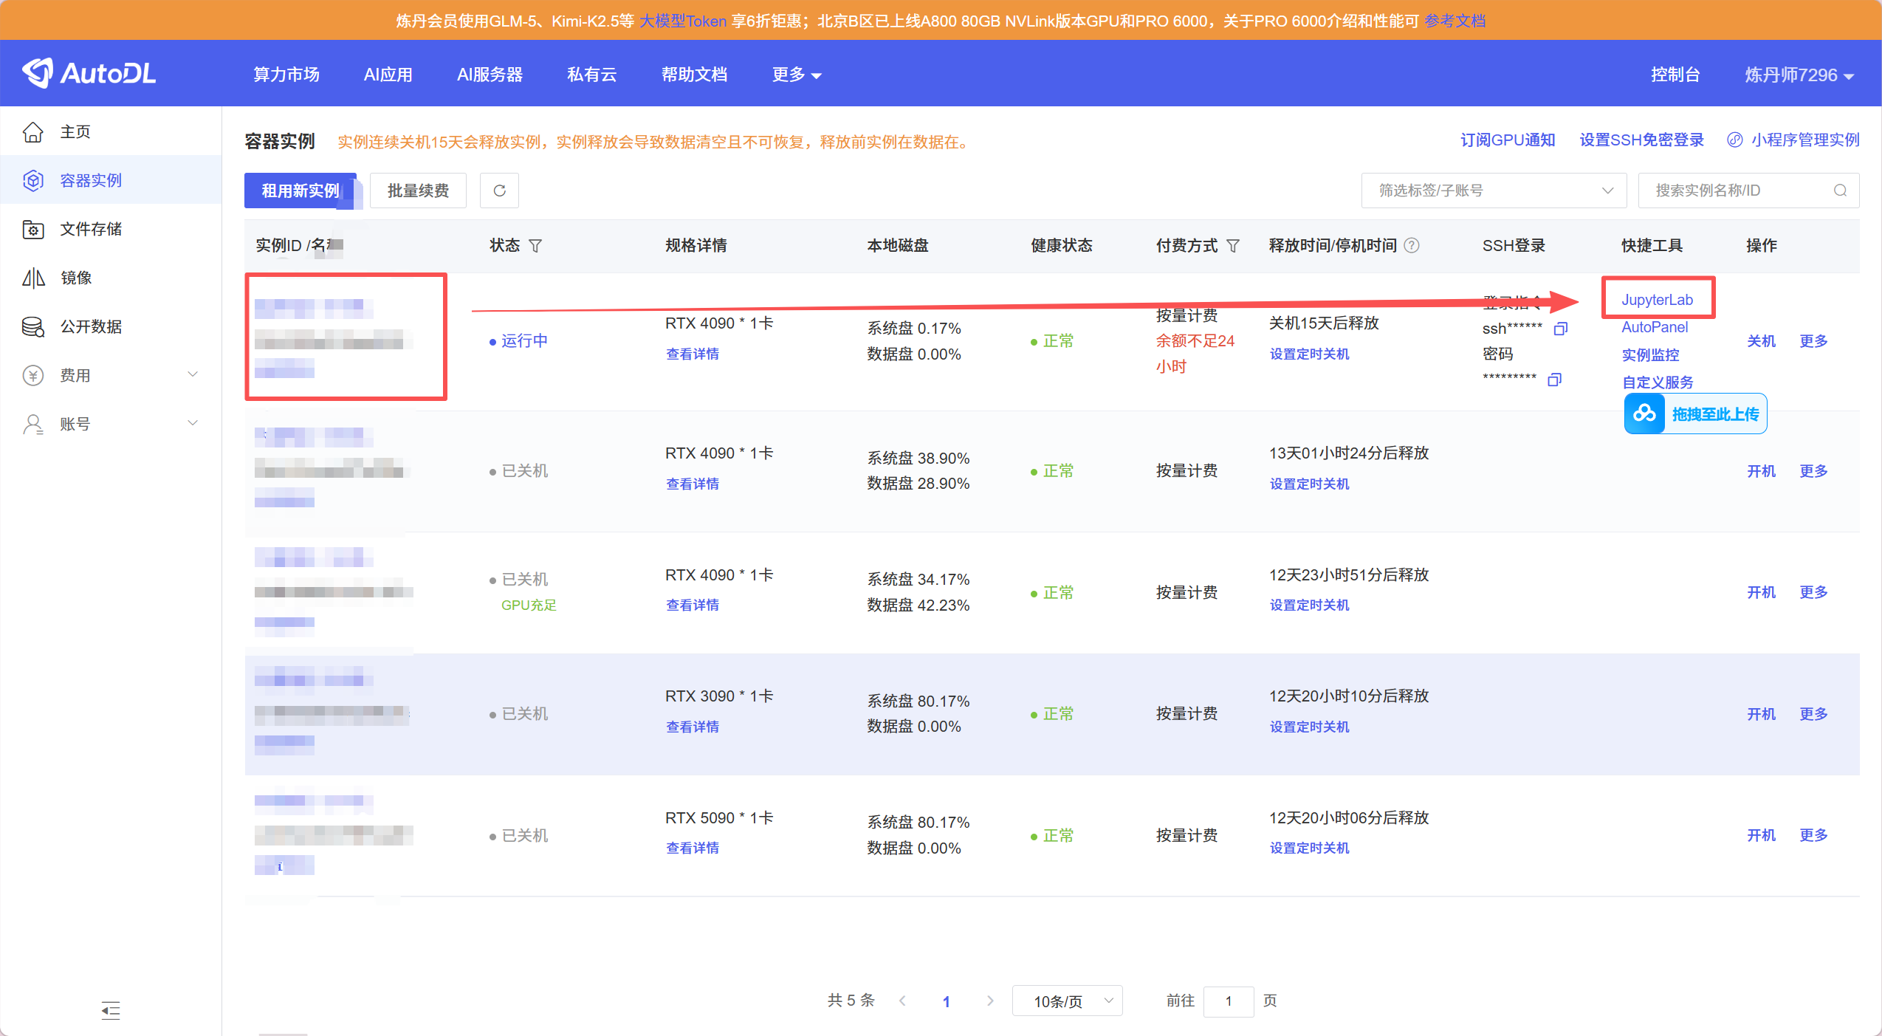Copy the ssh login command
The height and width of the screenshot is (1036, 1882).
coord(1560,329)
